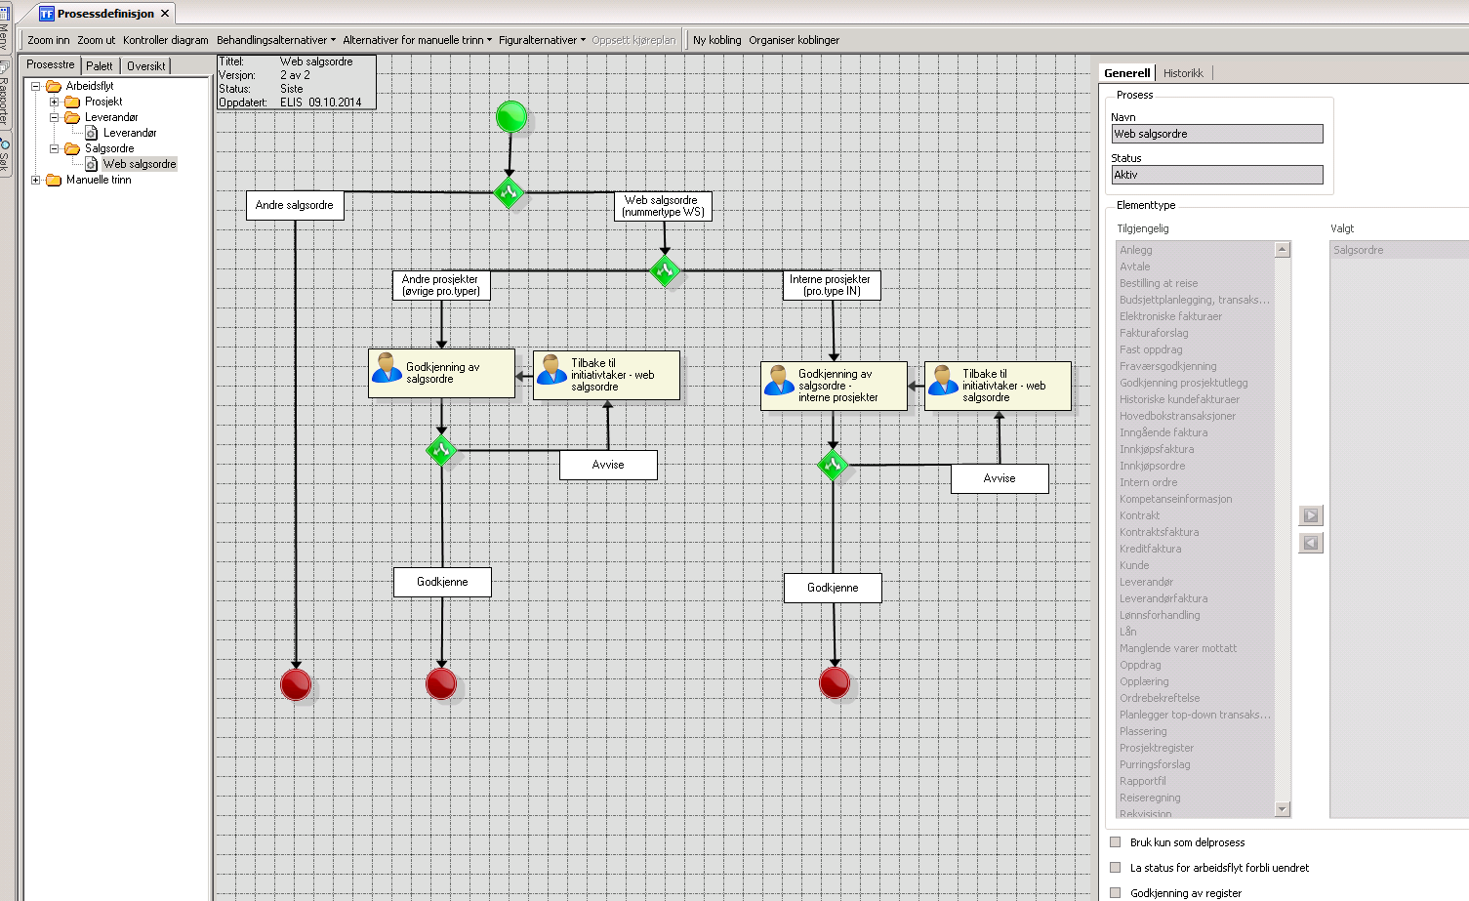Select the right Avvise transition box

click(x=1000, y=478)
